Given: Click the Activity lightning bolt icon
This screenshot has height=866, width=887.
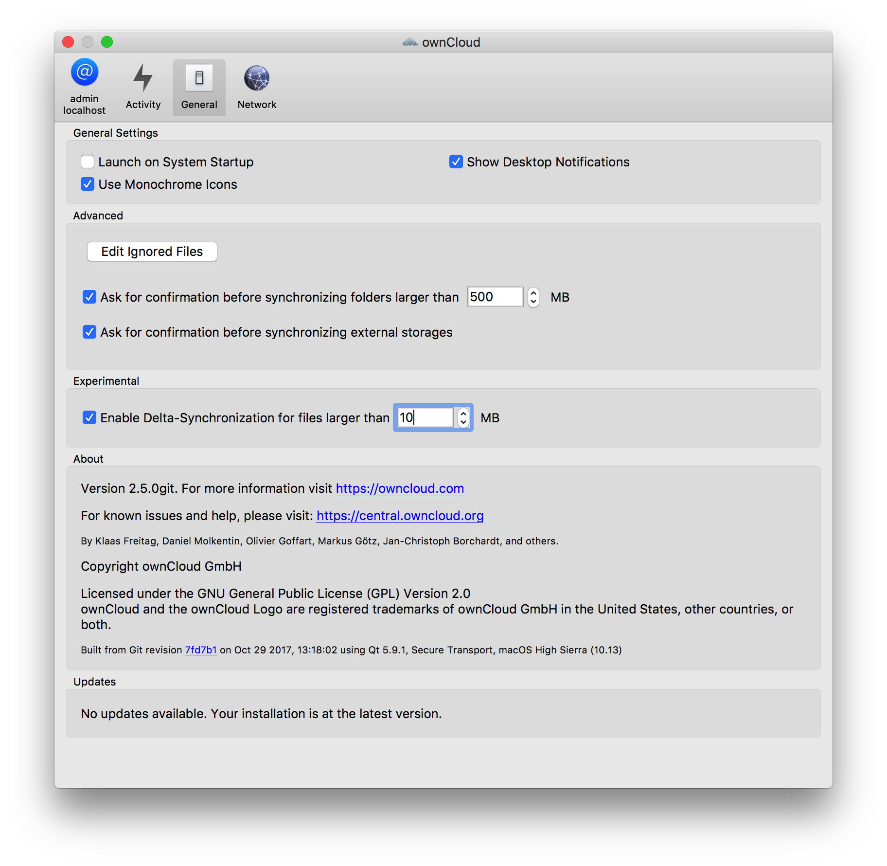Looking at the screenshot, I should tap(143, 78).
